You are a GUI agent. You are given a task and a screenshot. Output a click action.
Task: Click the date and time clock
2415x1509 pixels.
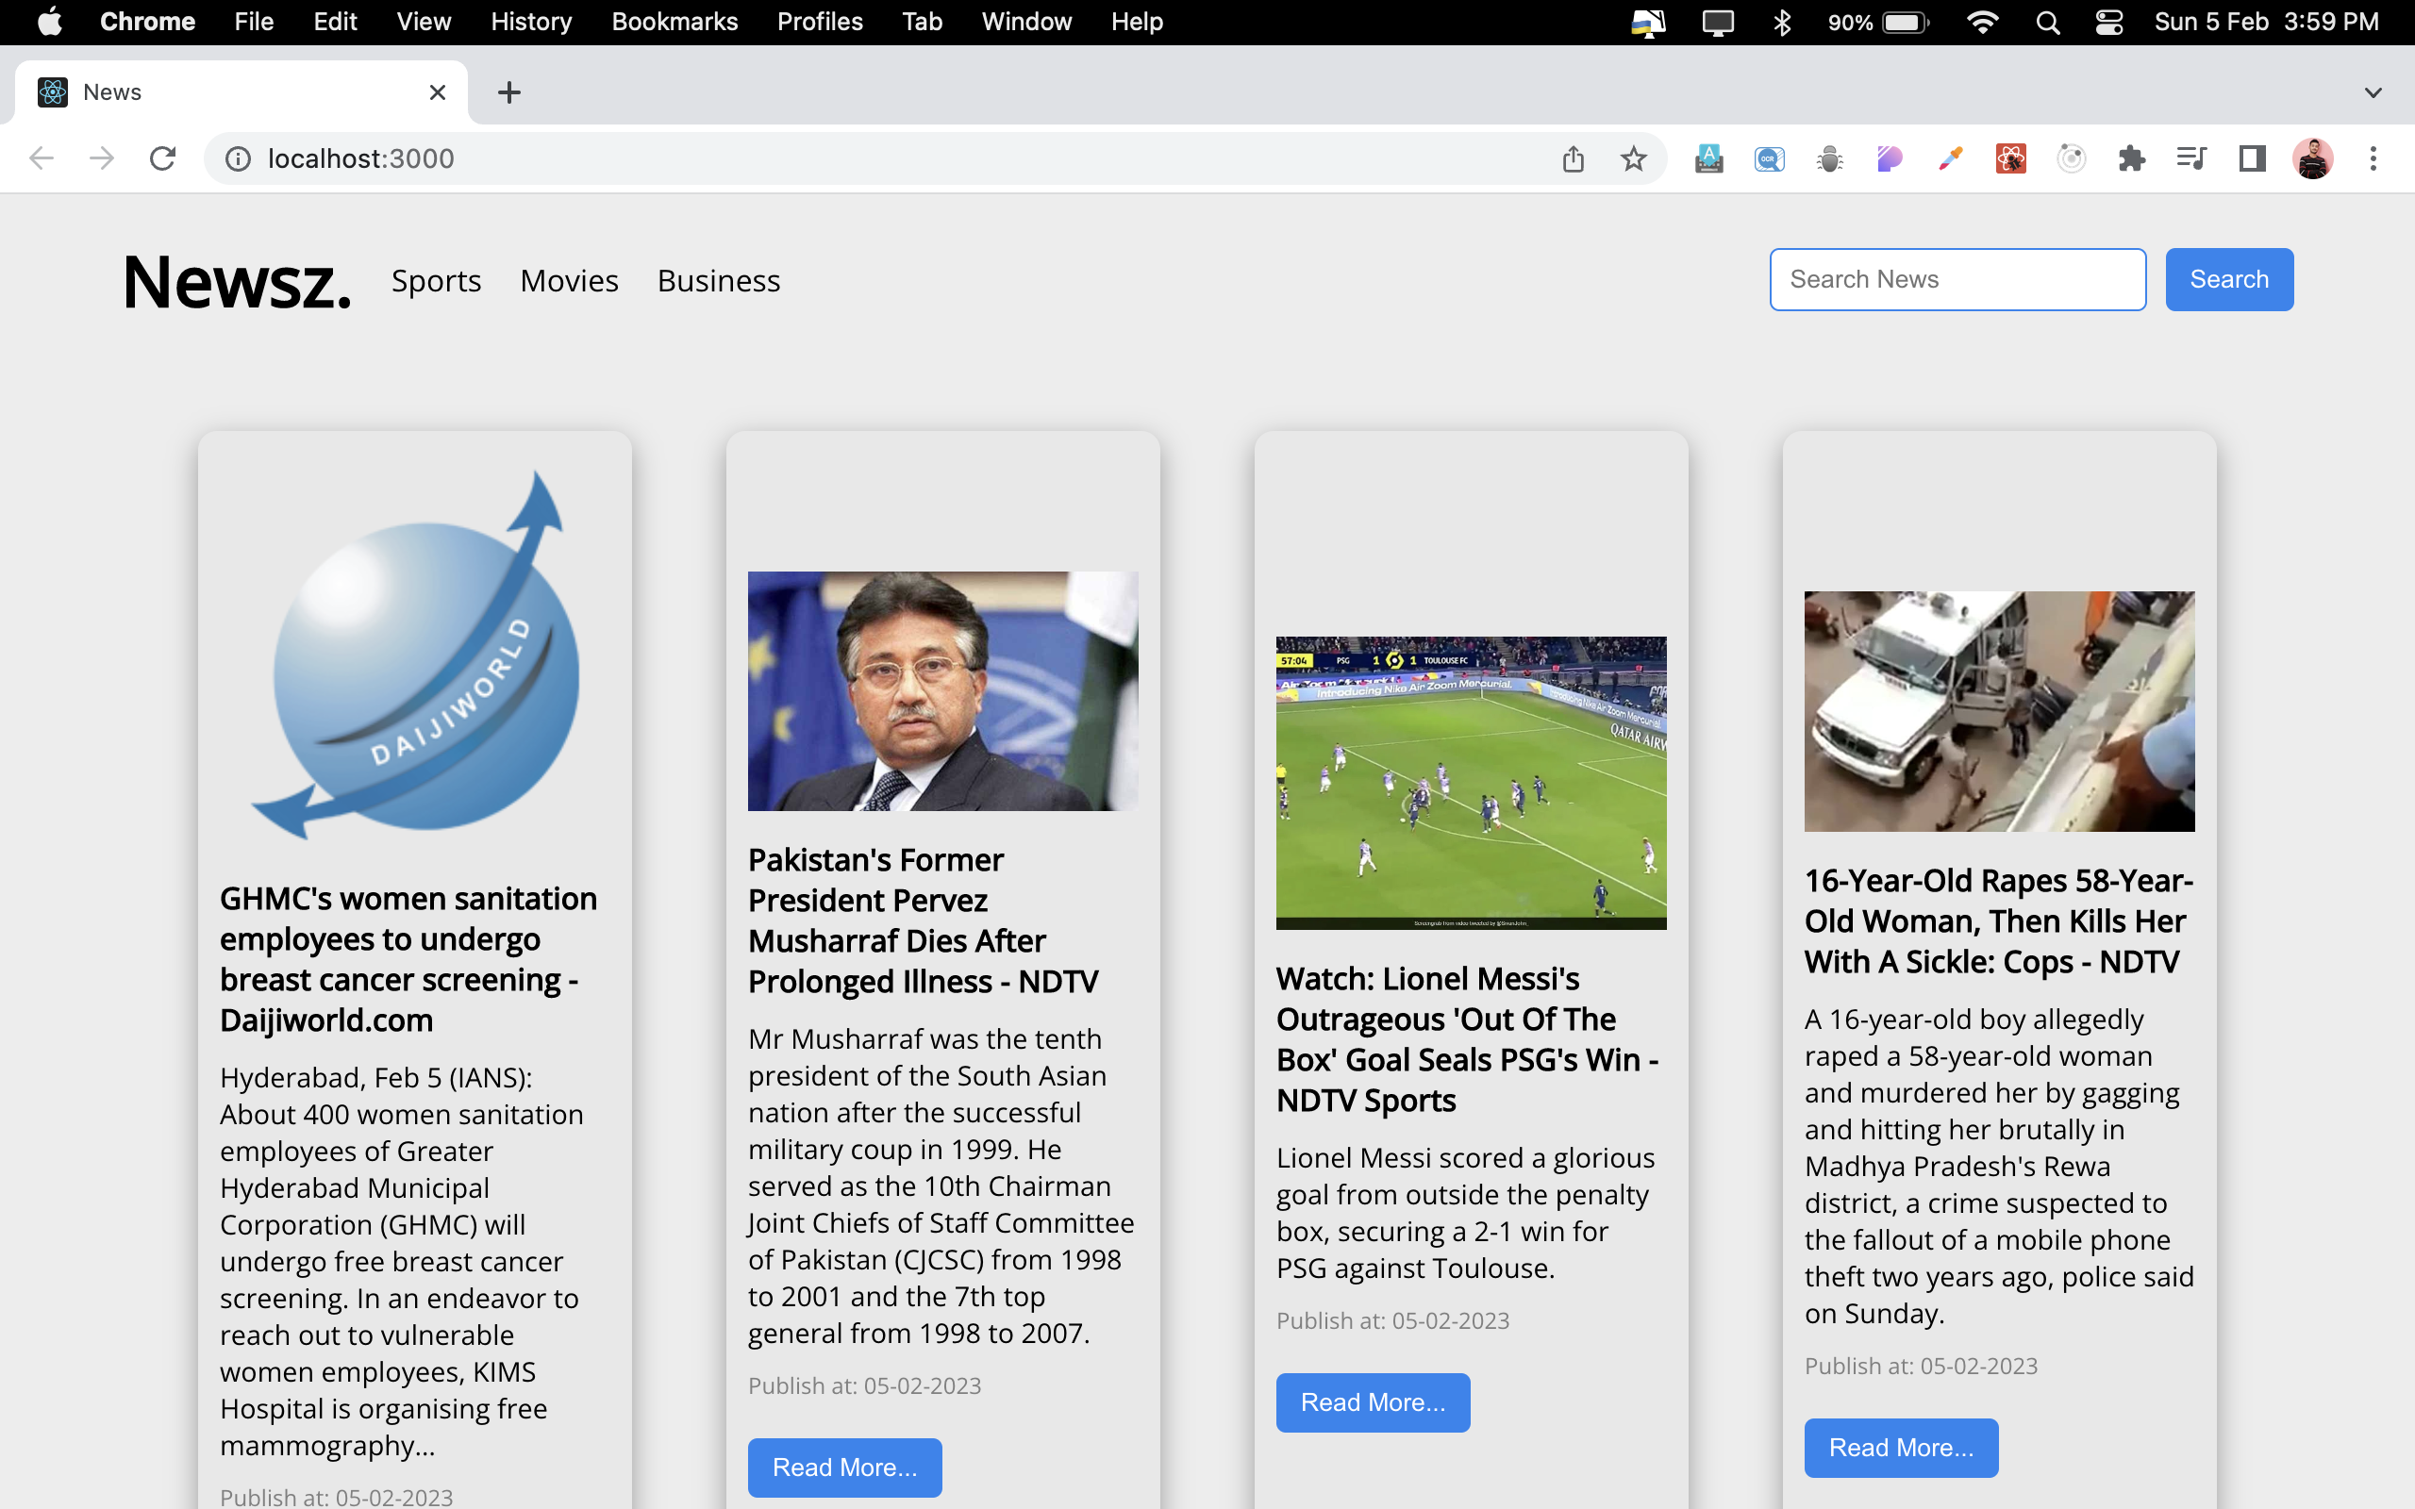[x=2266, y=22]
